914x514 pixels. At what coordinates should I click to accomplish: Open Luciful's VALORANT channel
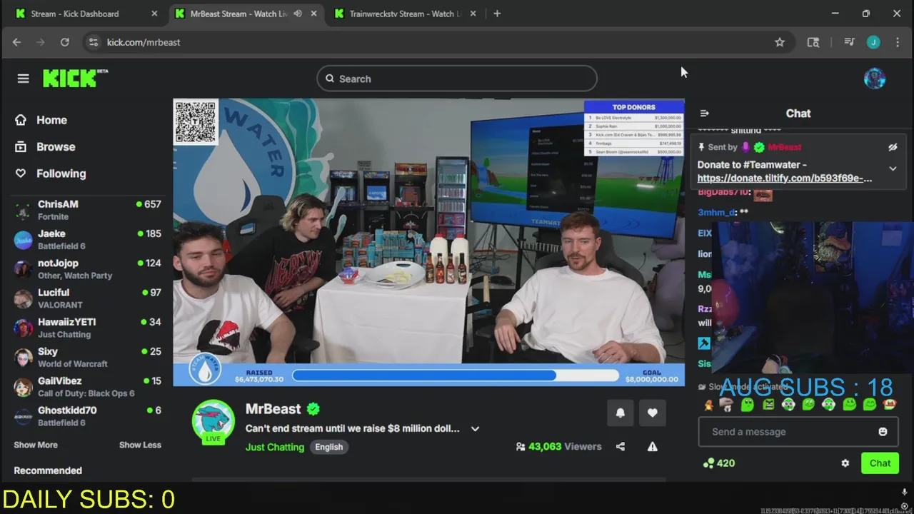pos(87,298)
